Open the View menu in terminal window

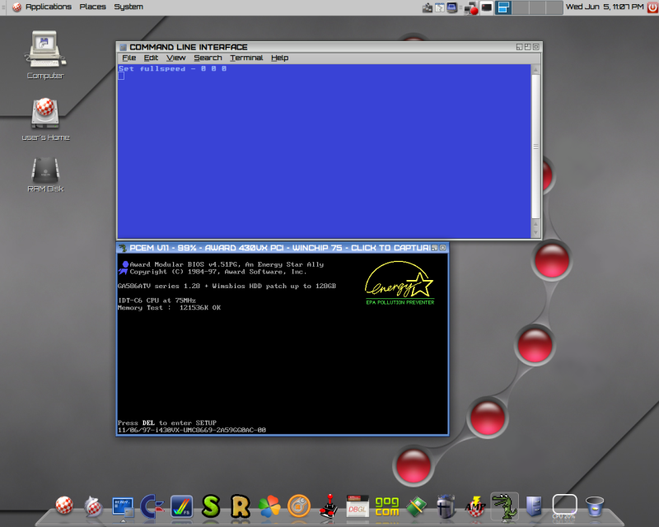point(175,58)
